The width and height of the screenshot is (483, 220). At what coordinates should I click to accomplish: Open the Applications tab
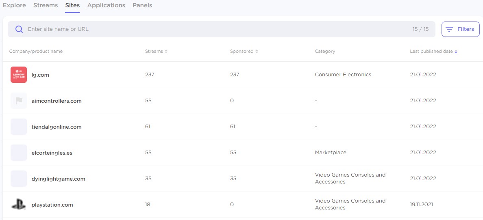click(x=106, y=5)
